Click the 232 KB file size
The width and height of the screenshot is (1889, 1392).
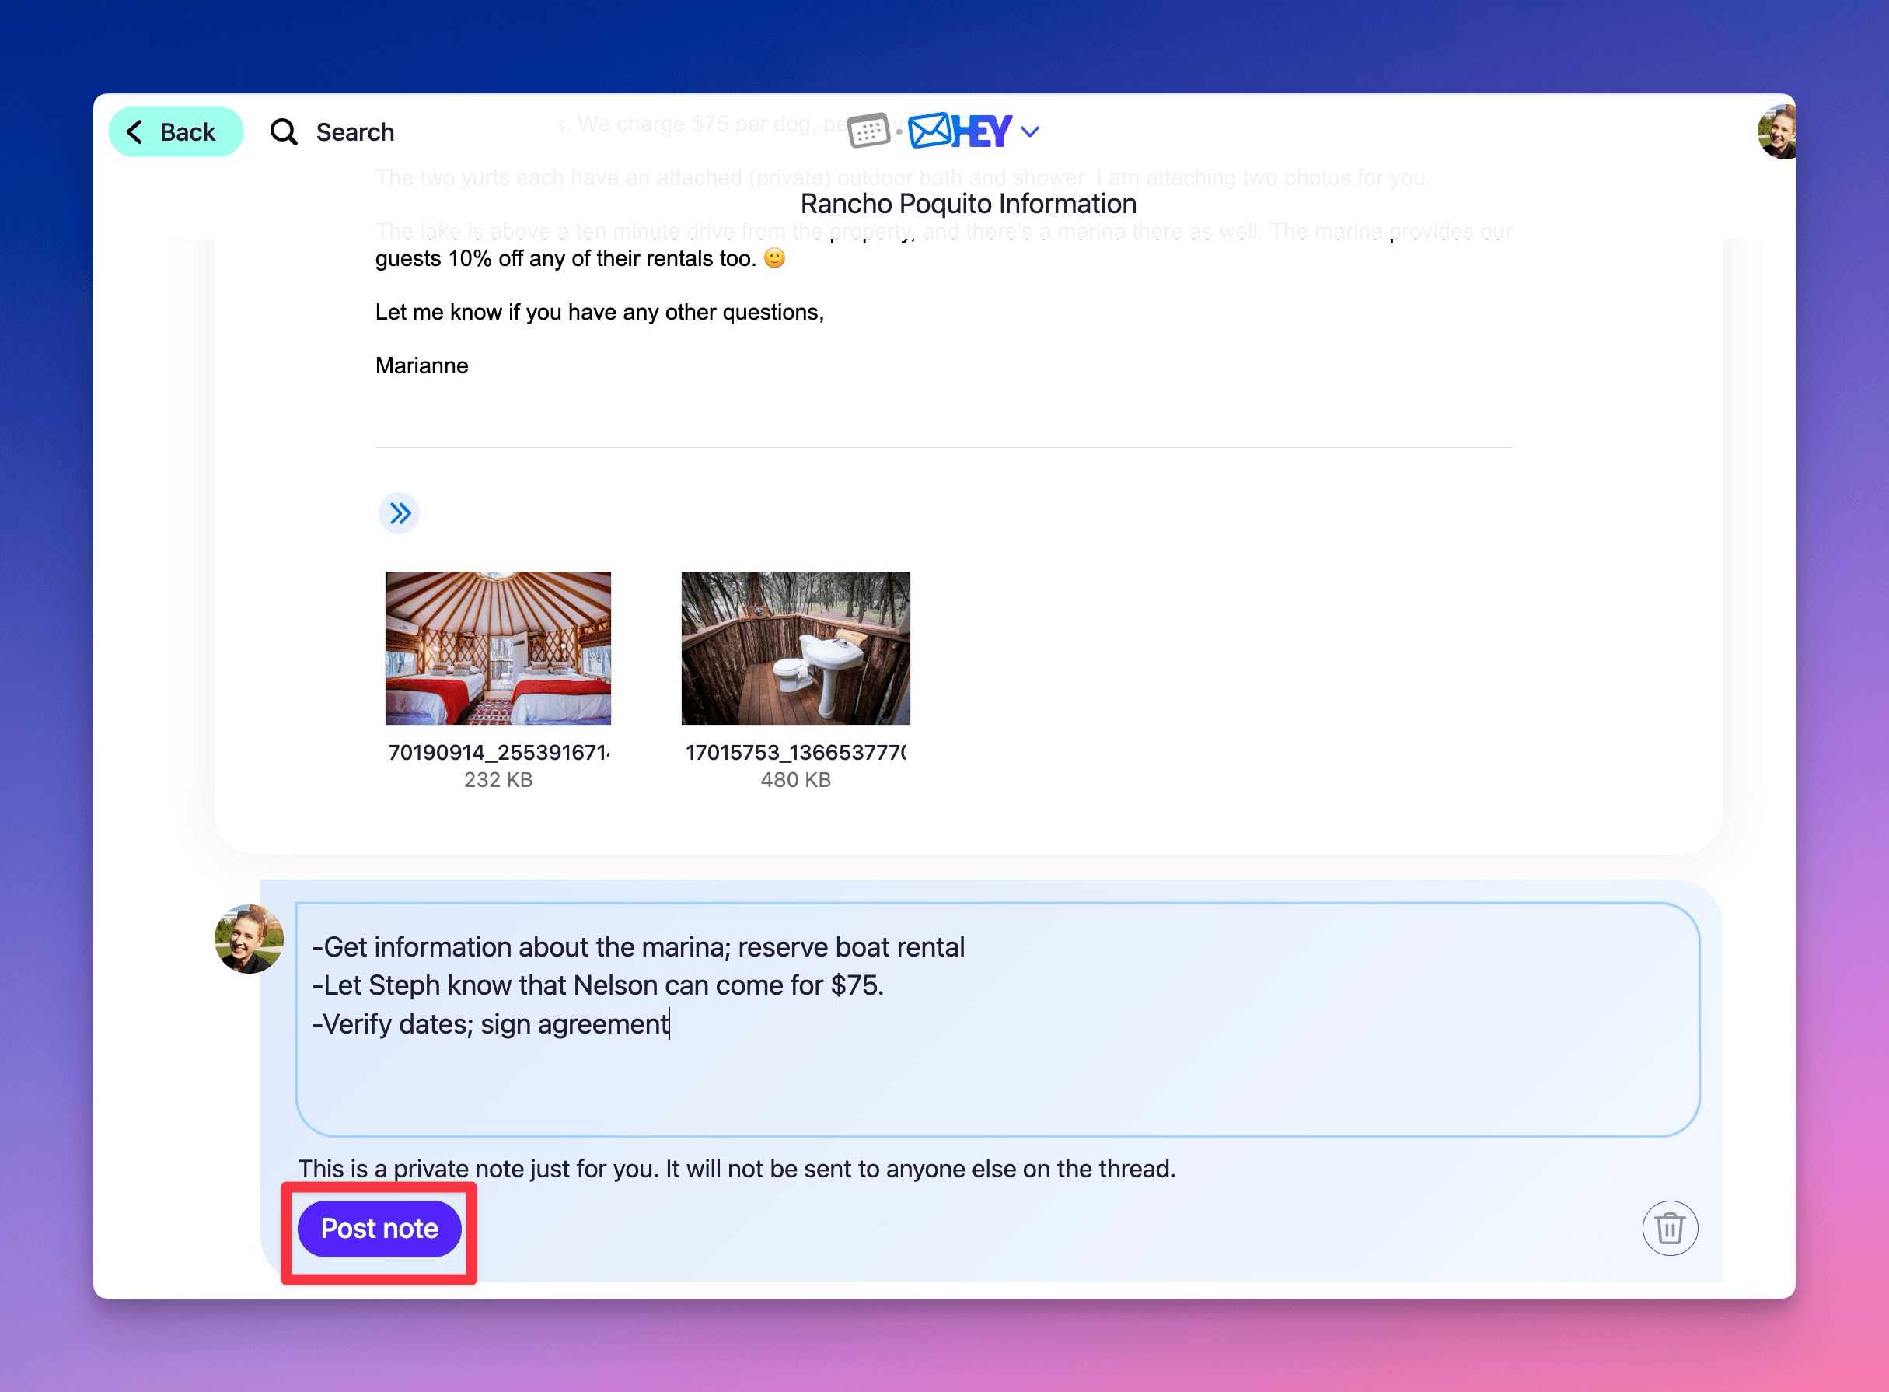(498, 779)
